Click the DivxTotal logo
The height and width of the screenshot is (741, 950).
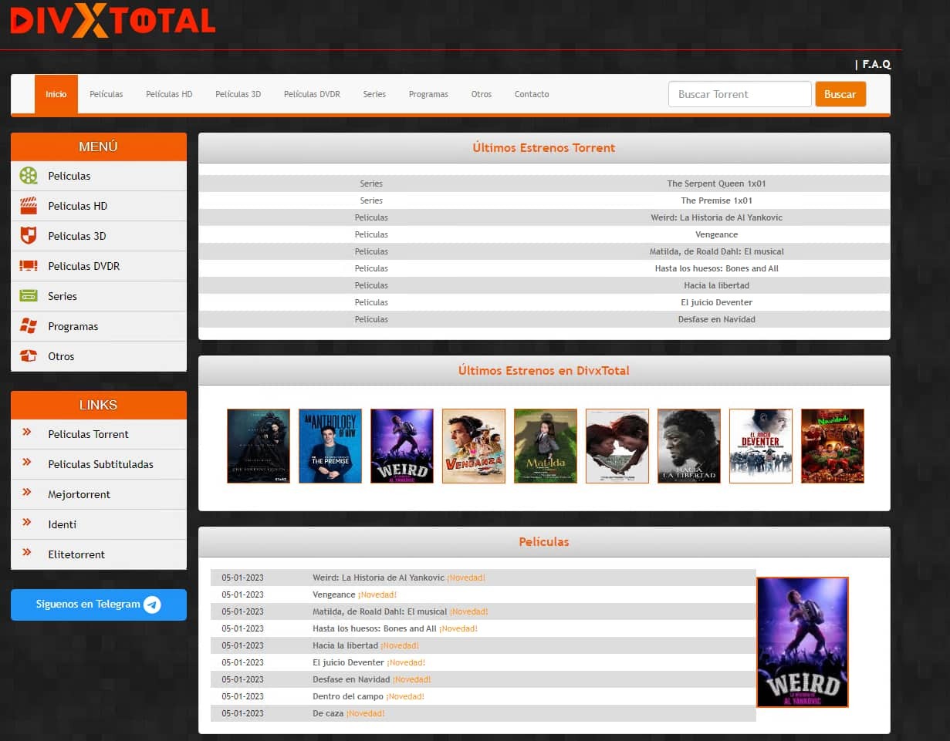click(x=113, y=22)
